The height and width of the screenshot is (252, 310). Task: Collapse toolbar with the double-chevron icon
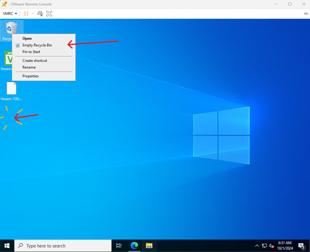[306, 13]
